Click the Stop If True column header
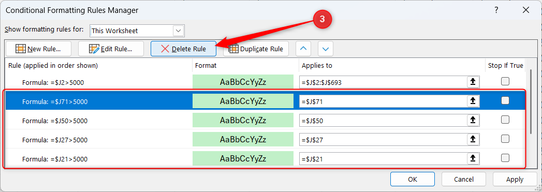 [505, 66]
